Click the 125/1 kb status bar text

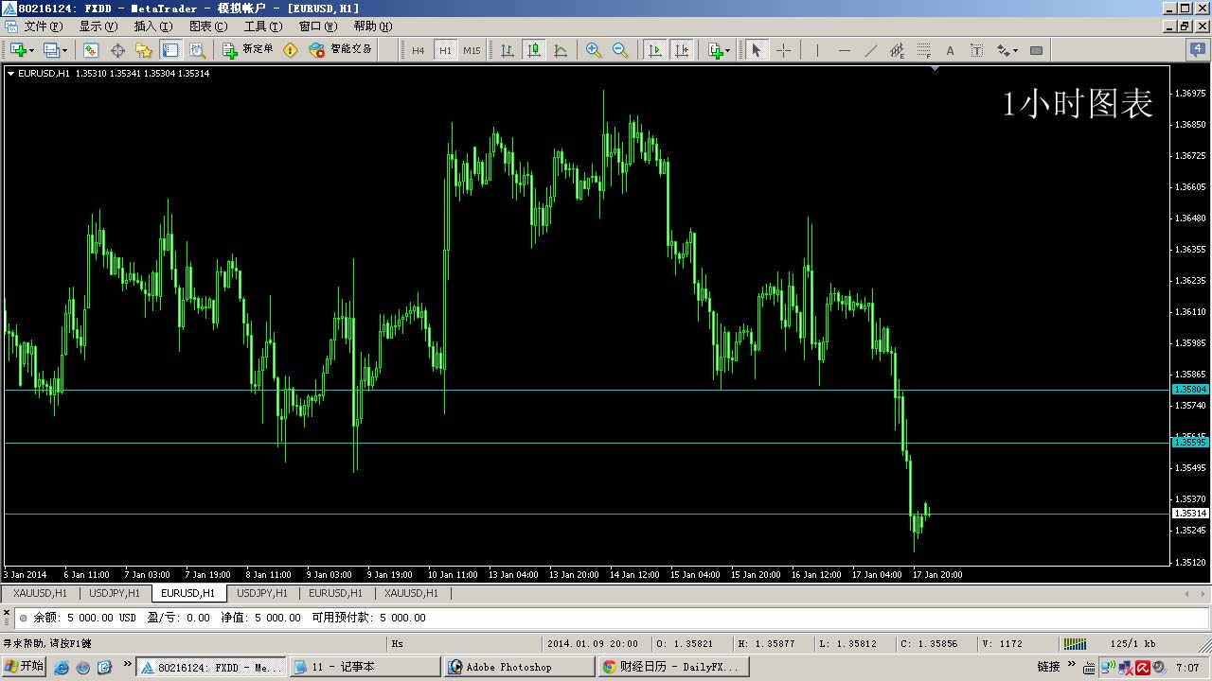point(1133,644)
